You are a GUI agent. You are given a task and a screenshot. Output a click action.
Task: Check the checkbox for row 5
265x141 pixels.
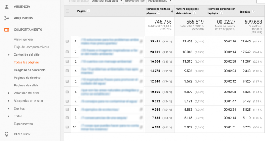(x=67, y=81)
